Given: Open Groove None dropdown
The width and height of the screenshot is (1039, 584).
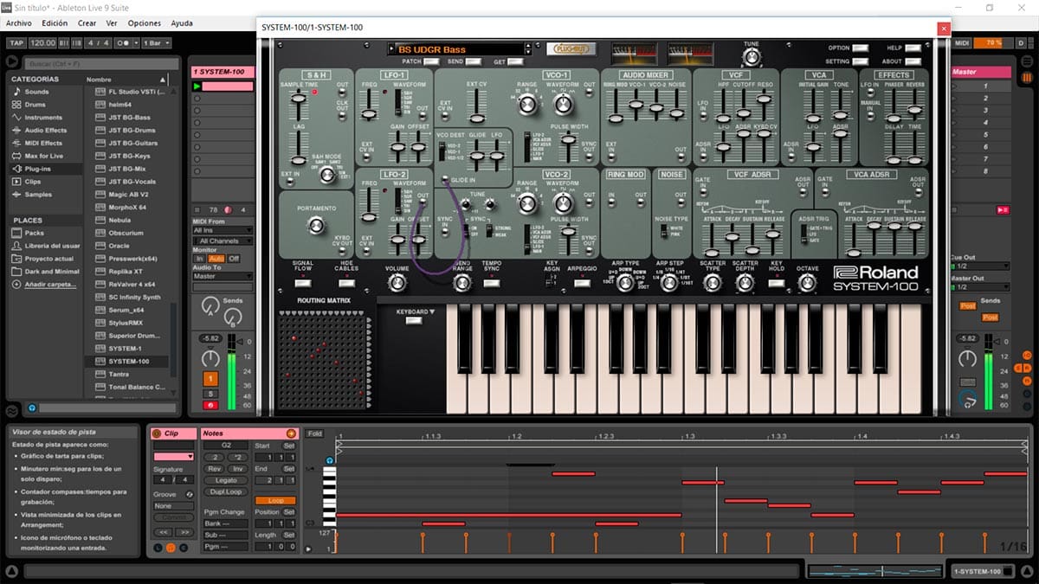Looking at the screenshot, I should pos(173,505).
